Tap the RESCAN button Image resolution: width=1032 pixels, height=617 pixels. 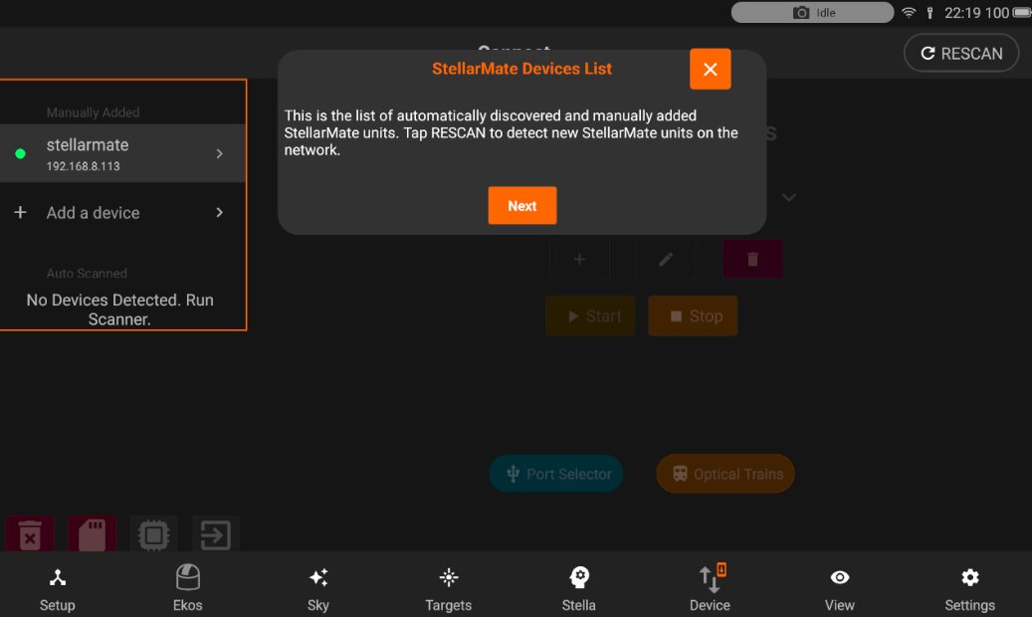(x=961, y=54)
